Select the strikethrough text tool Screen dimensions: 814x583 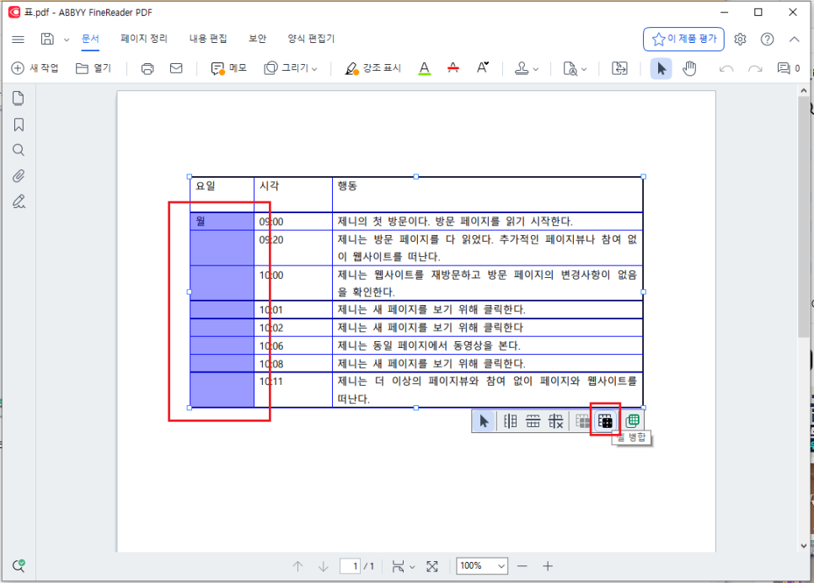(x=453, y=68)
